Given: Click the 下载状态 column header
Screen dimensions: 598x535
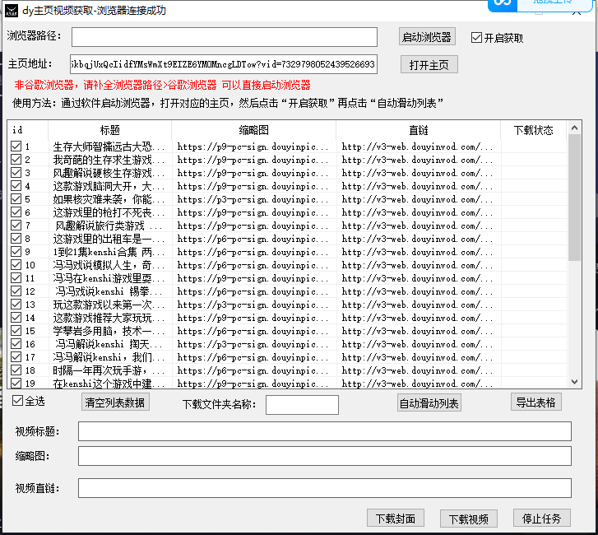Looking at the screenshot, I should (533, 130).
